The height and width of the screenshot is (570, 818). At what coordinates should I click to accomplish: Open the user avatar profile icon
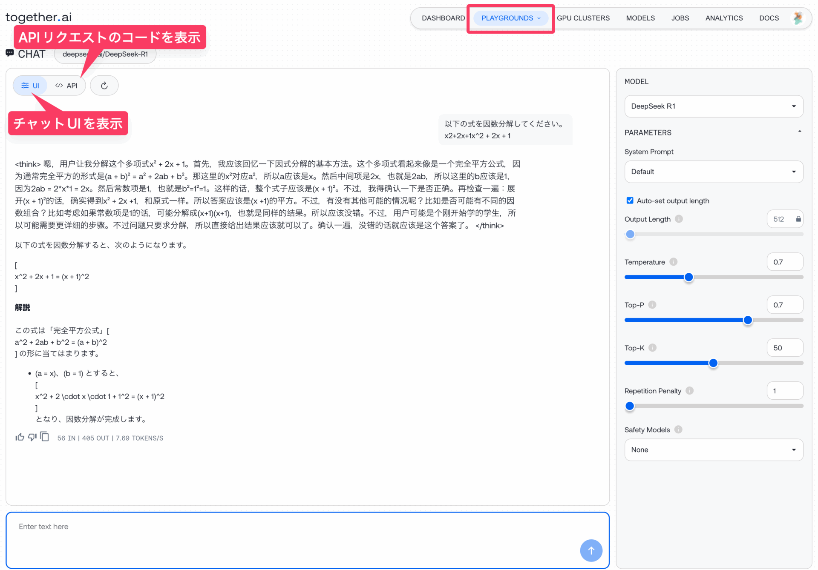click(x=798, y=18)
